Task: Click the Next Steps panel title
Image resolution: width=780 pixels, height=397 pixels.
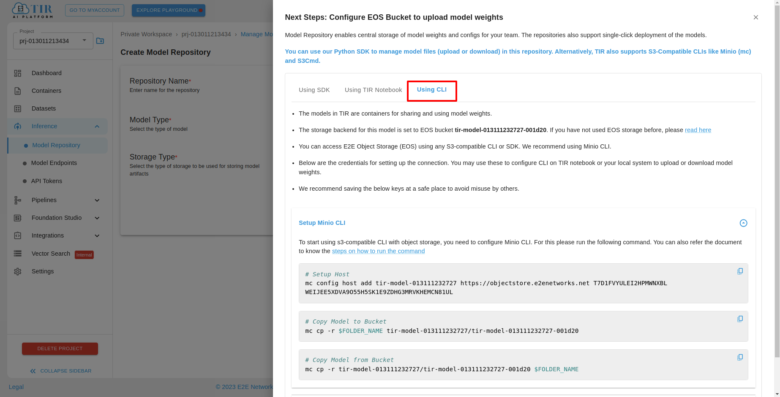Action: coord(394,17)
